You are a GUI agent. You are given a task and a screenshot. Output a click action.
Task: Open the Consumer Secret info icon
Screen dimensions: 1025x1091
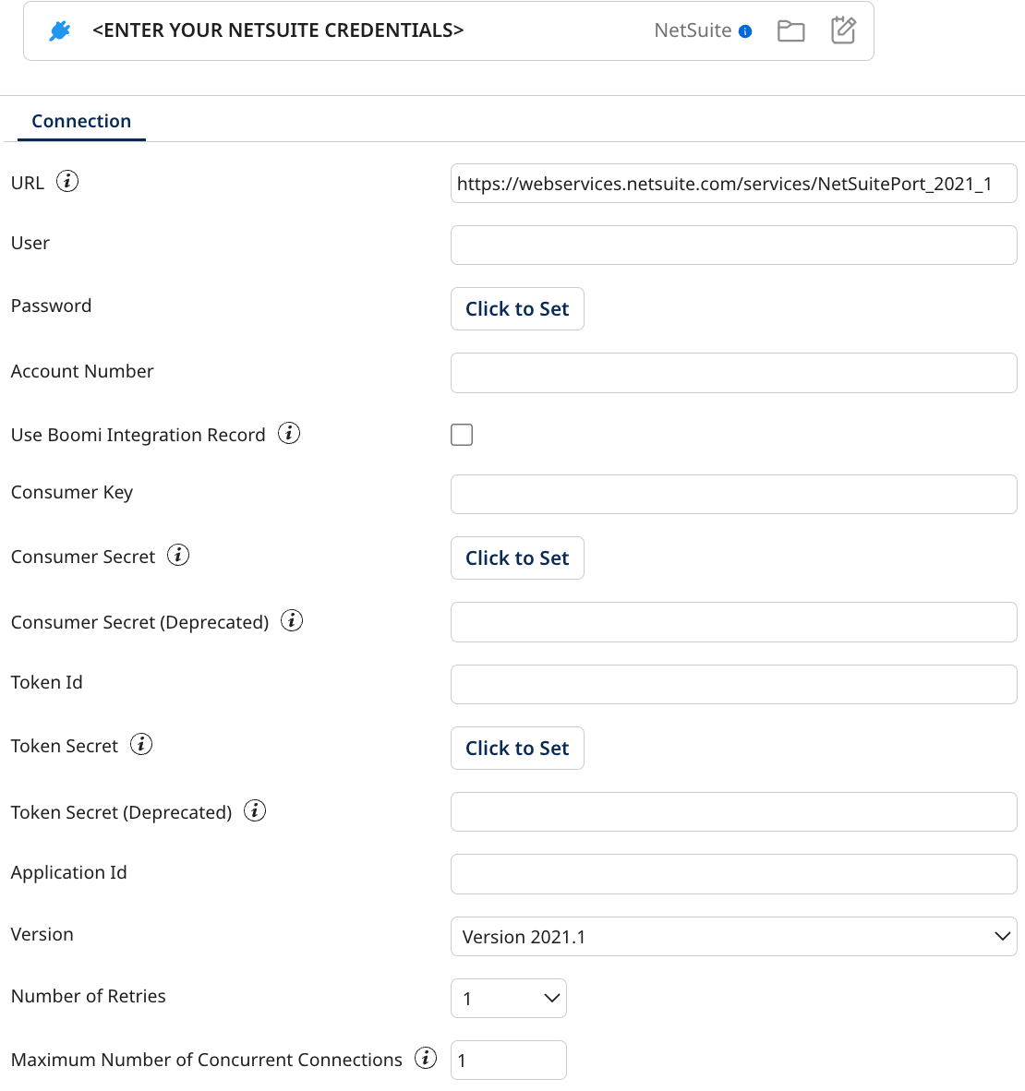tap(178, 554)
